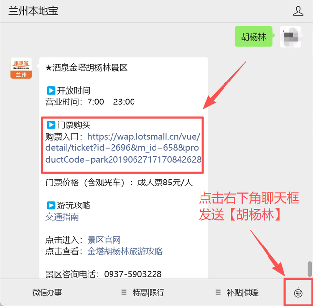This screenshot has height=306, width=313.
Task: Open 金塔胡杨林旅游攻略 link
Action: 125,251
